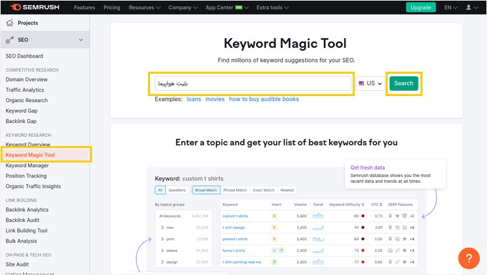Open the US database country dropdown
The width and height of the screenshot is (487, 275).
(371, 83)
